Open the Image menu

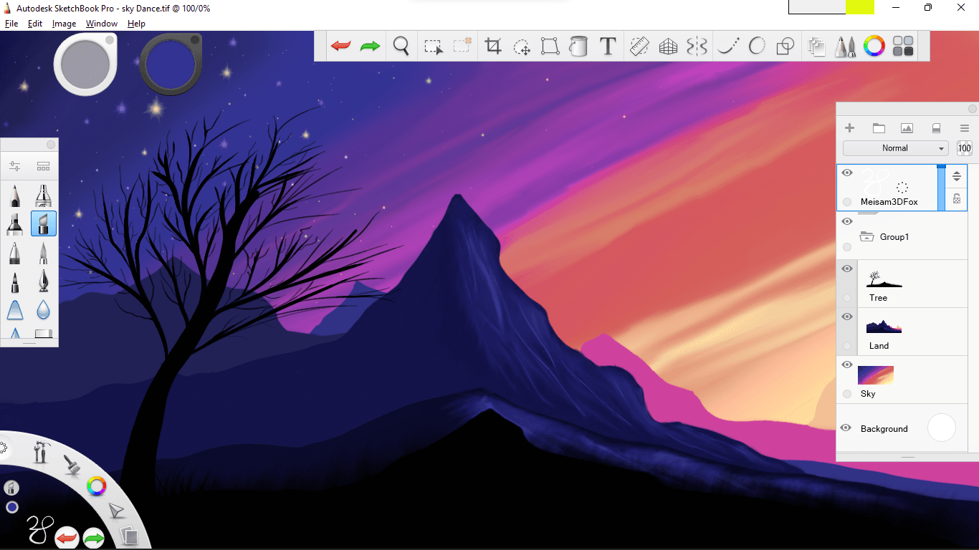coord(64,24)
